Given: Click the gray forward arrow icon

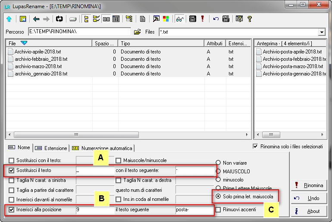Looking at the screenshot, I should [46, 19].
